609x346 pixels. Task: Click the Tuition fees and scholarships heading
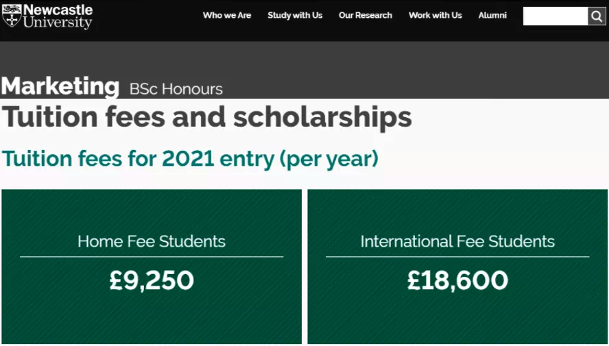click(206, 117)
